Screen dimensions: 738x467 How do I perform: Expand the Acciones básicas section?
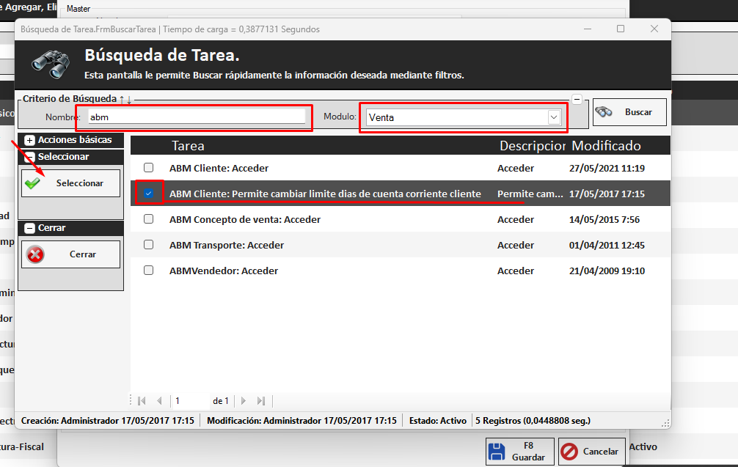click(30, 139)
